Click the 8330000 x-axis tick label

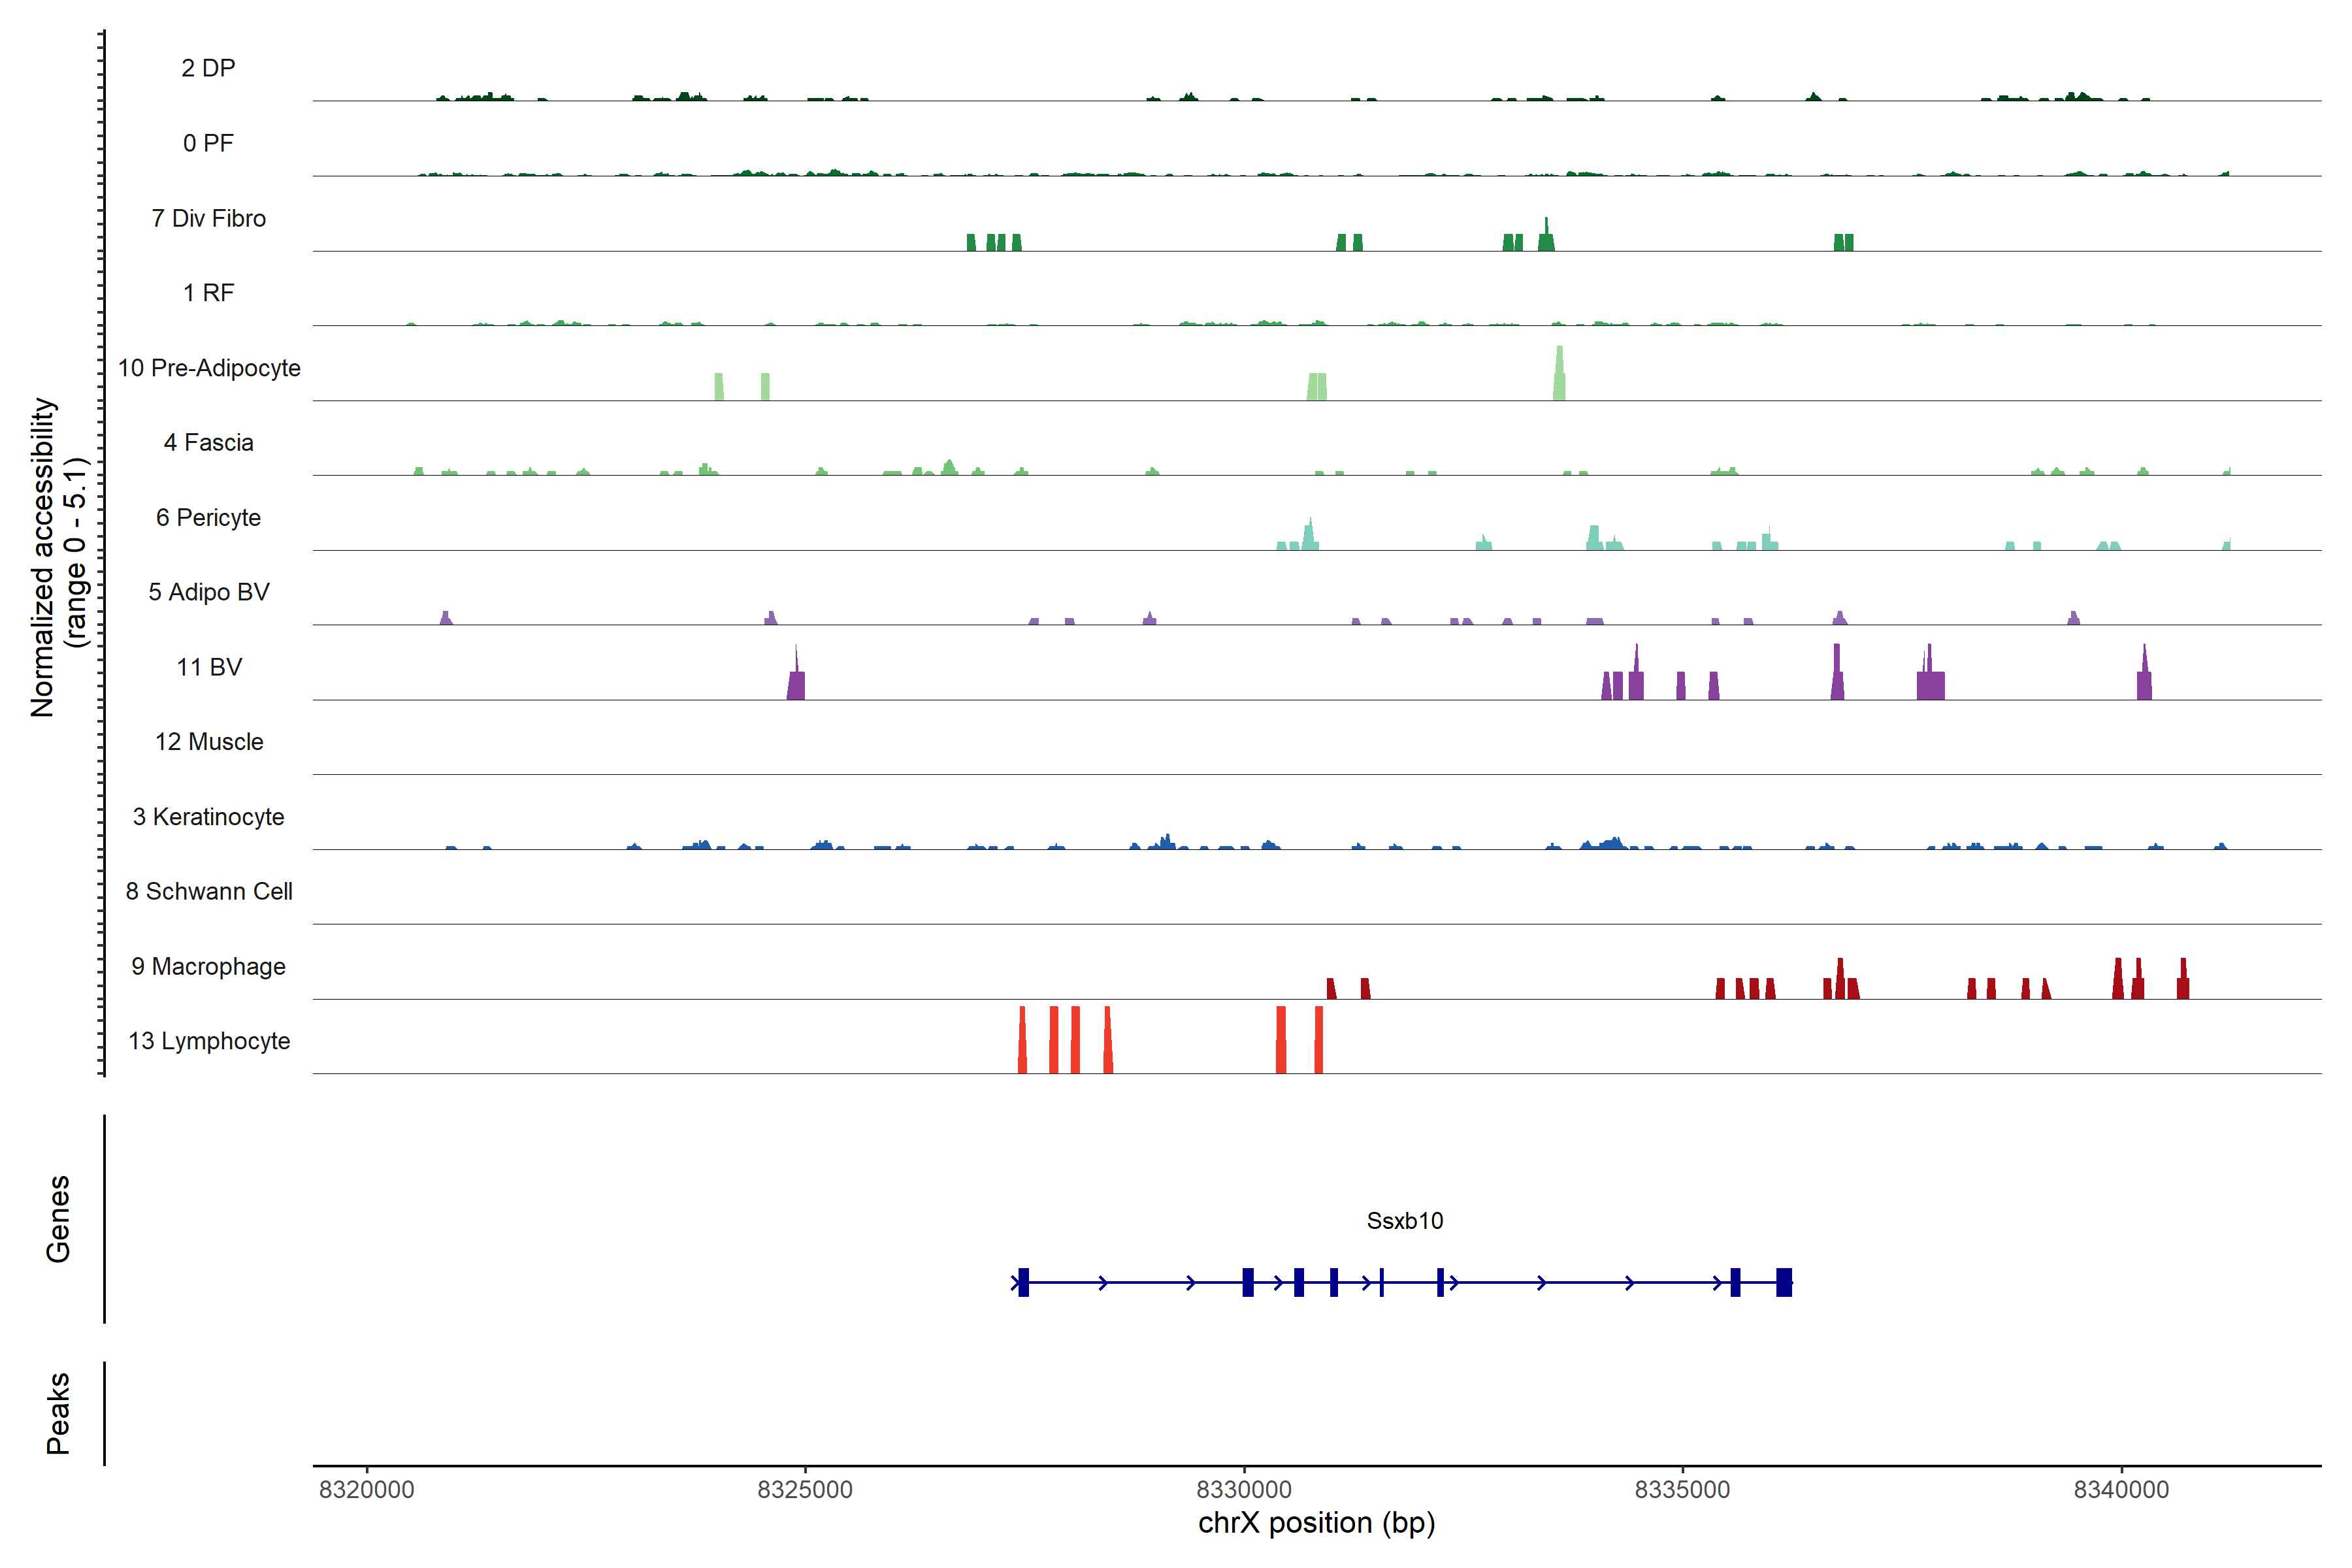pos(1244,1489)
